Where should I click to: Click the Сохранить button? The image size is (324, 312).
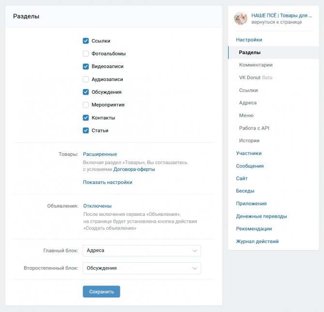pos(101,292)
